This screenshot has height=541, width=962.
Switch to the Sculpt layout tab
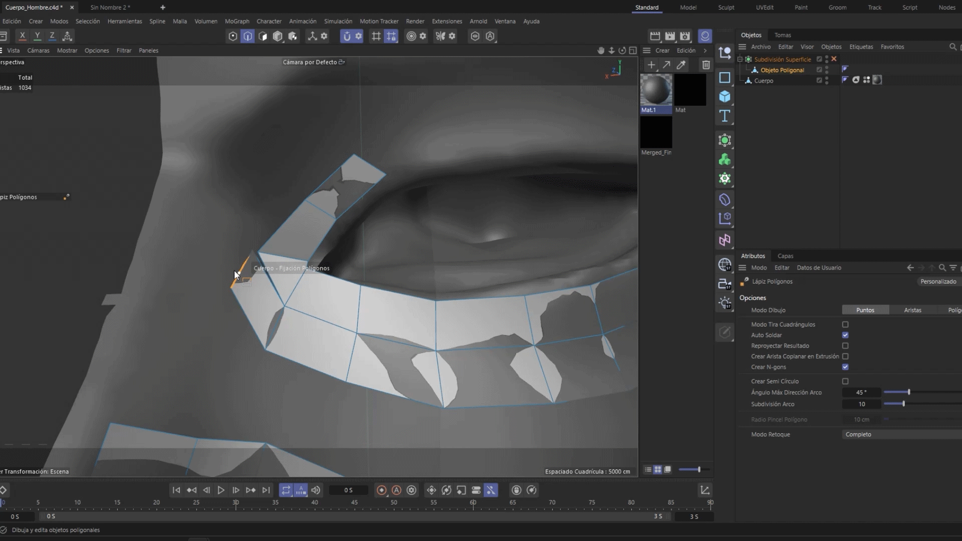coord(726,8)
